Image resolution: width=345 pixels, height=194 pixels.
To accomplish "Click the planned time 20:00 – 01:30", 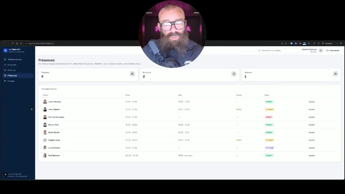I will pos(132,155).
